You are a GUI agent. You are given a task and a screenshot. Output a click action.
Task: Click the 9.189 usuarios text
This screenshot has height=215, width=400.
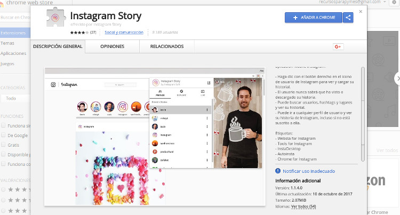coord(165,33)
